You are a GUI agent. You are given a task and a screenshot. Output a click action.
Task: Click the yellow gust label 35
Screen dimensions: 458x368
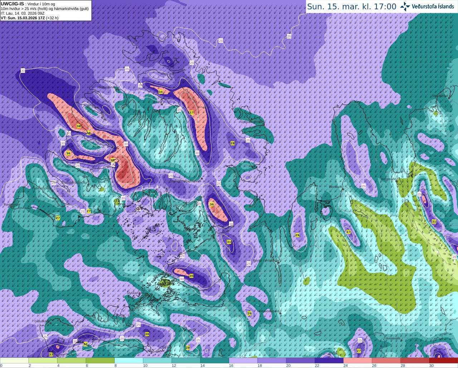[x=191, y=276]
